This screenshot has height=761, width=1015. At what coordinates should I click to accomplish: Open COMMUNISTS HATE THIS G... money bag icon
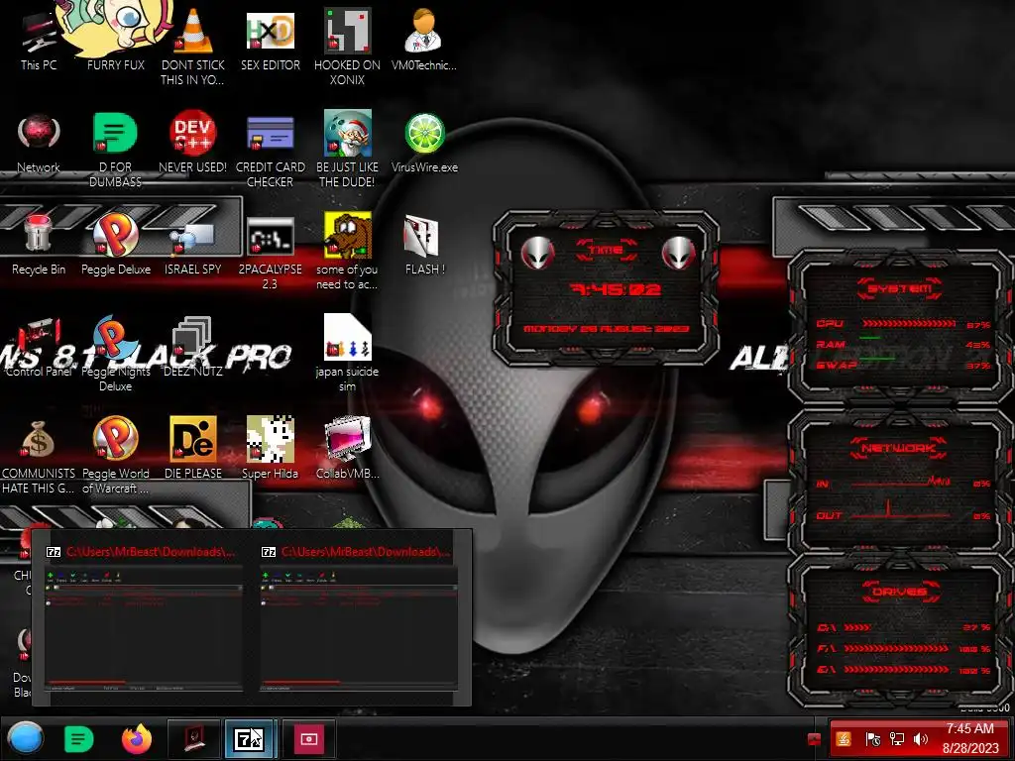coord(39,456)
